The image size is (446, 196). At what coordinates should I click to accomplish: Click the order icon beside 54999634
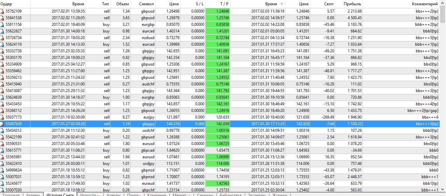pos(2,170)
